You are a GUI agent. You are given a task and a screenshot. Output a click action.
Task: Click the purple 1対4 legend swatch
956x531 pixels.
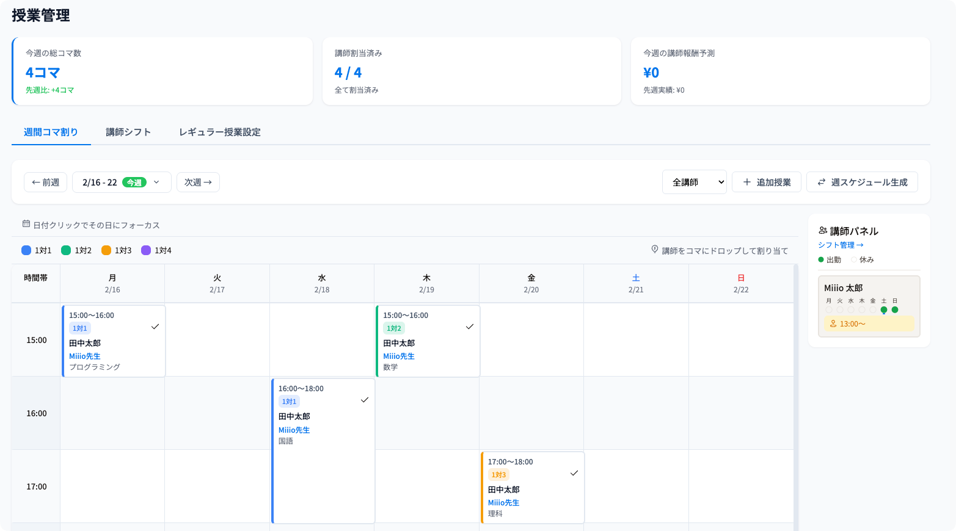pyautogui.click(x=146, y=250)
